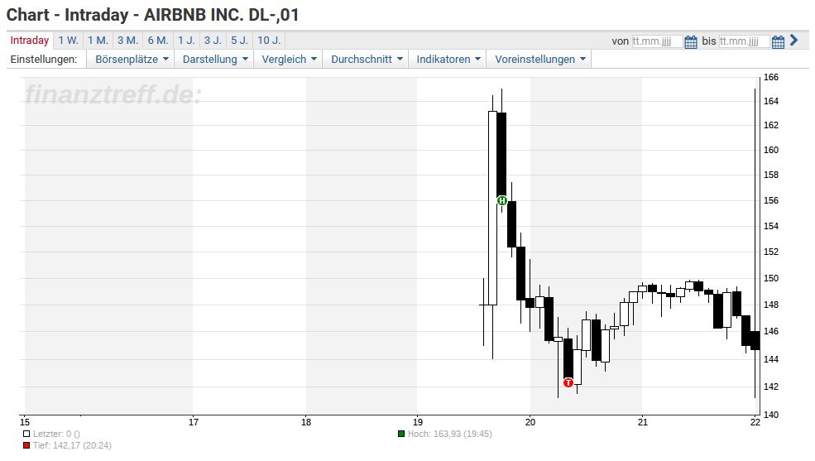
Task: Open the Durchschnitt dropdown
Action: coord(367,60)
